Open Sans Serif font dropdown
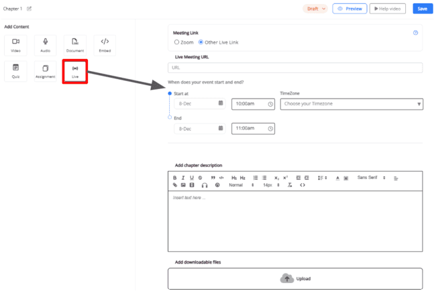This screenshot has height=291, width=436. point(371,178)
